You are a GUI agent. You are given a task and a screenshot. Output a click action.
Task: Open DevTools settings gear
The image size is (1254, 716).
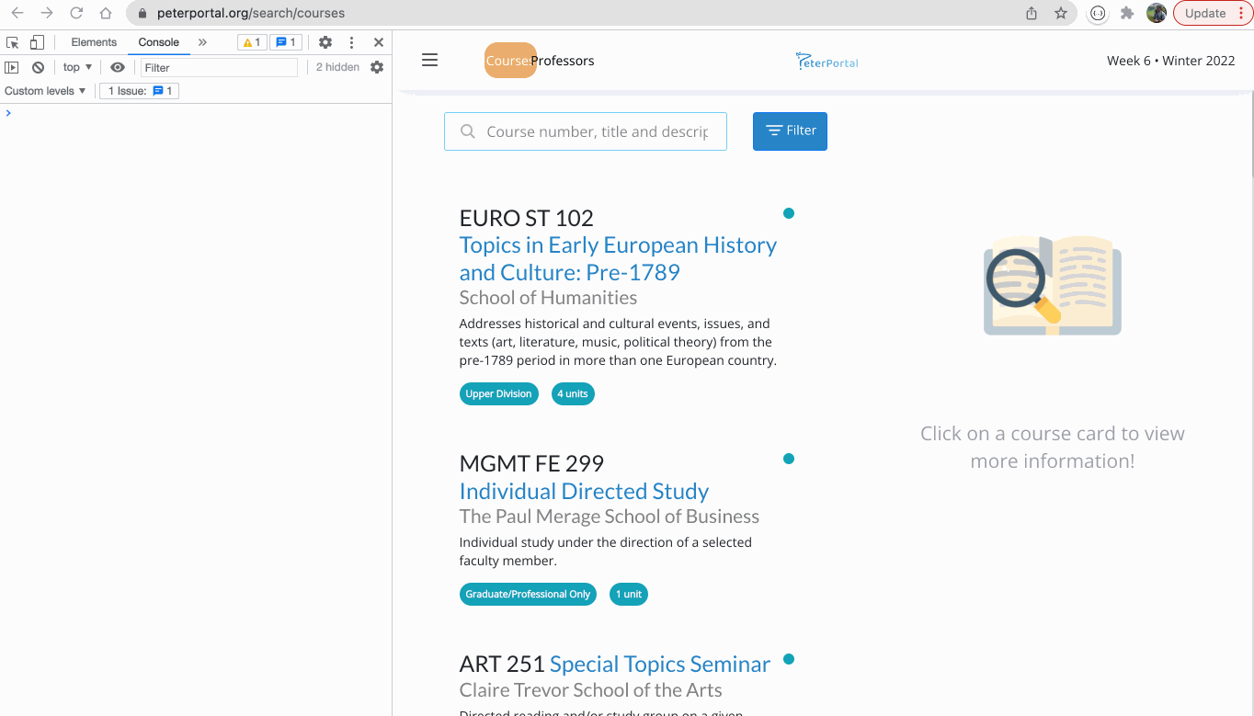(x=325, y=41)
